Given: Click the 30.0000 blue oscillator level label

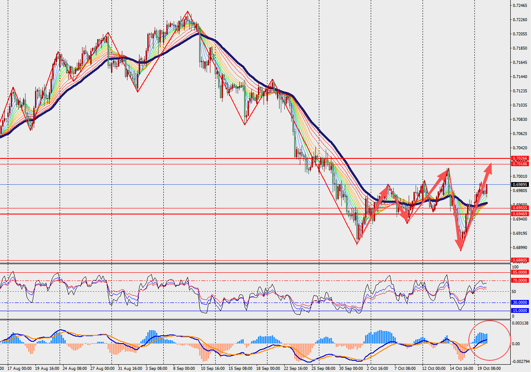Looking at the screenshot, I should [520, 303].
